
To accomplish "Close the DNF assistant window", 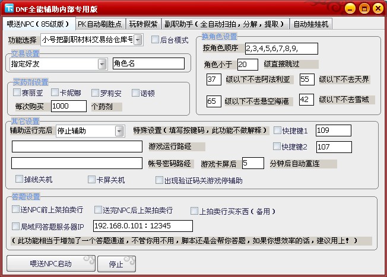I will (x=378, y=8).
